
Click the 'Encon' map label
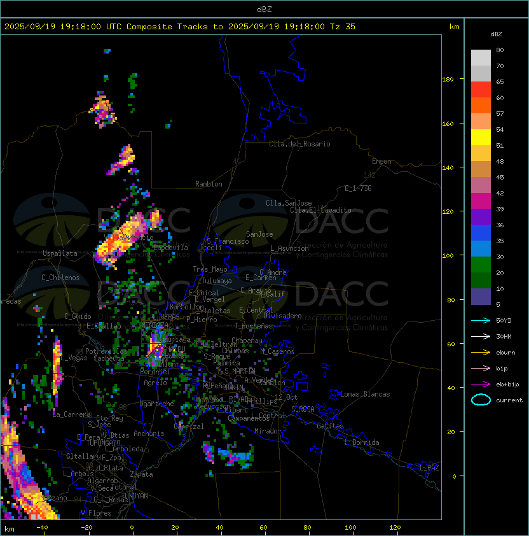click(381, 161)
